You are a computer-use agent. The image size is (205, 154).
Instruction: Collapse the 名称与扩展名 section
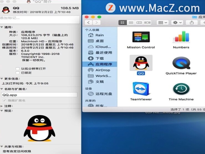tap(2, 89)
